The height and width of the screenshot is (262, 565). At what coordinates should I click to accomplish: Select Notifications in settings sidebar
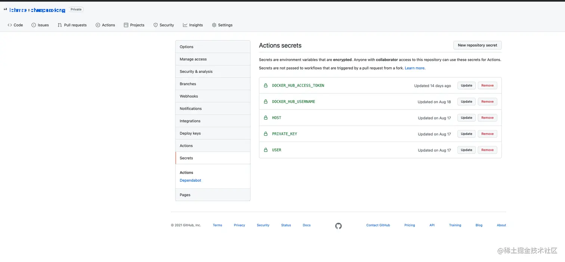[x=213, y=108]
